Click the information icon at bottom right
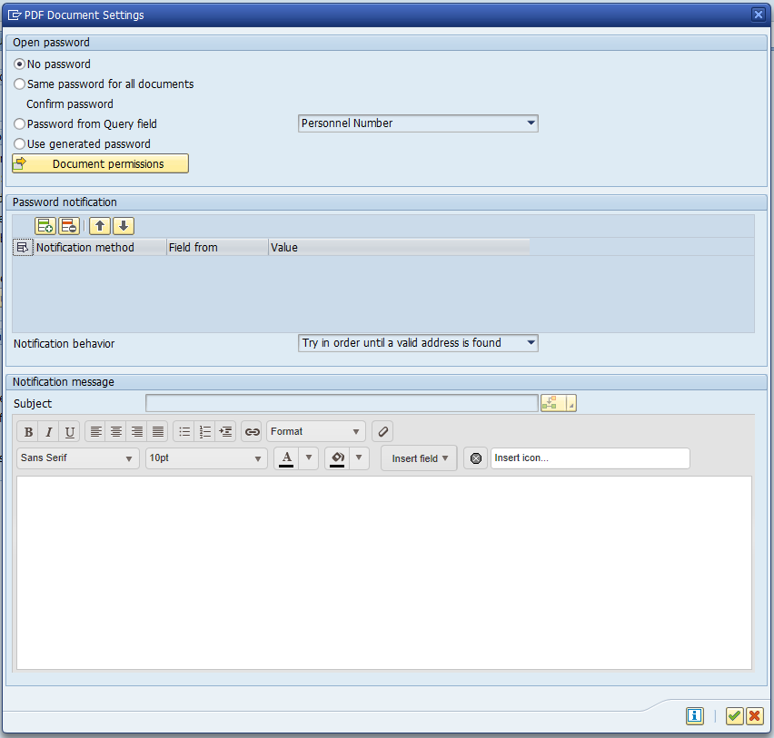 (x=694, y=716)
